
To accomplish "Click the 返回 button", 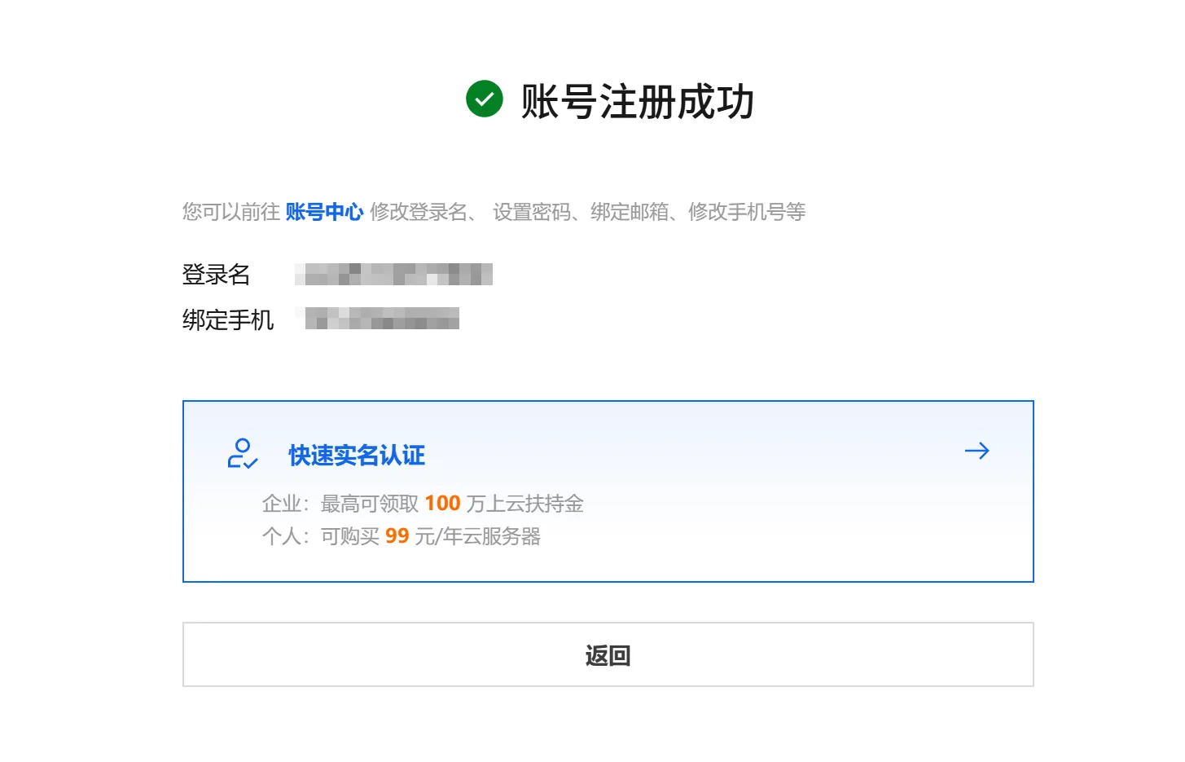I will tap(608, 654).
